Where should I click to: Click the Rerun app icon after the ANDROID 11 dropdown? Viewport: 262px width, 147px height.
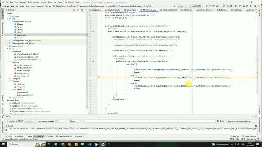click(206, 6)
